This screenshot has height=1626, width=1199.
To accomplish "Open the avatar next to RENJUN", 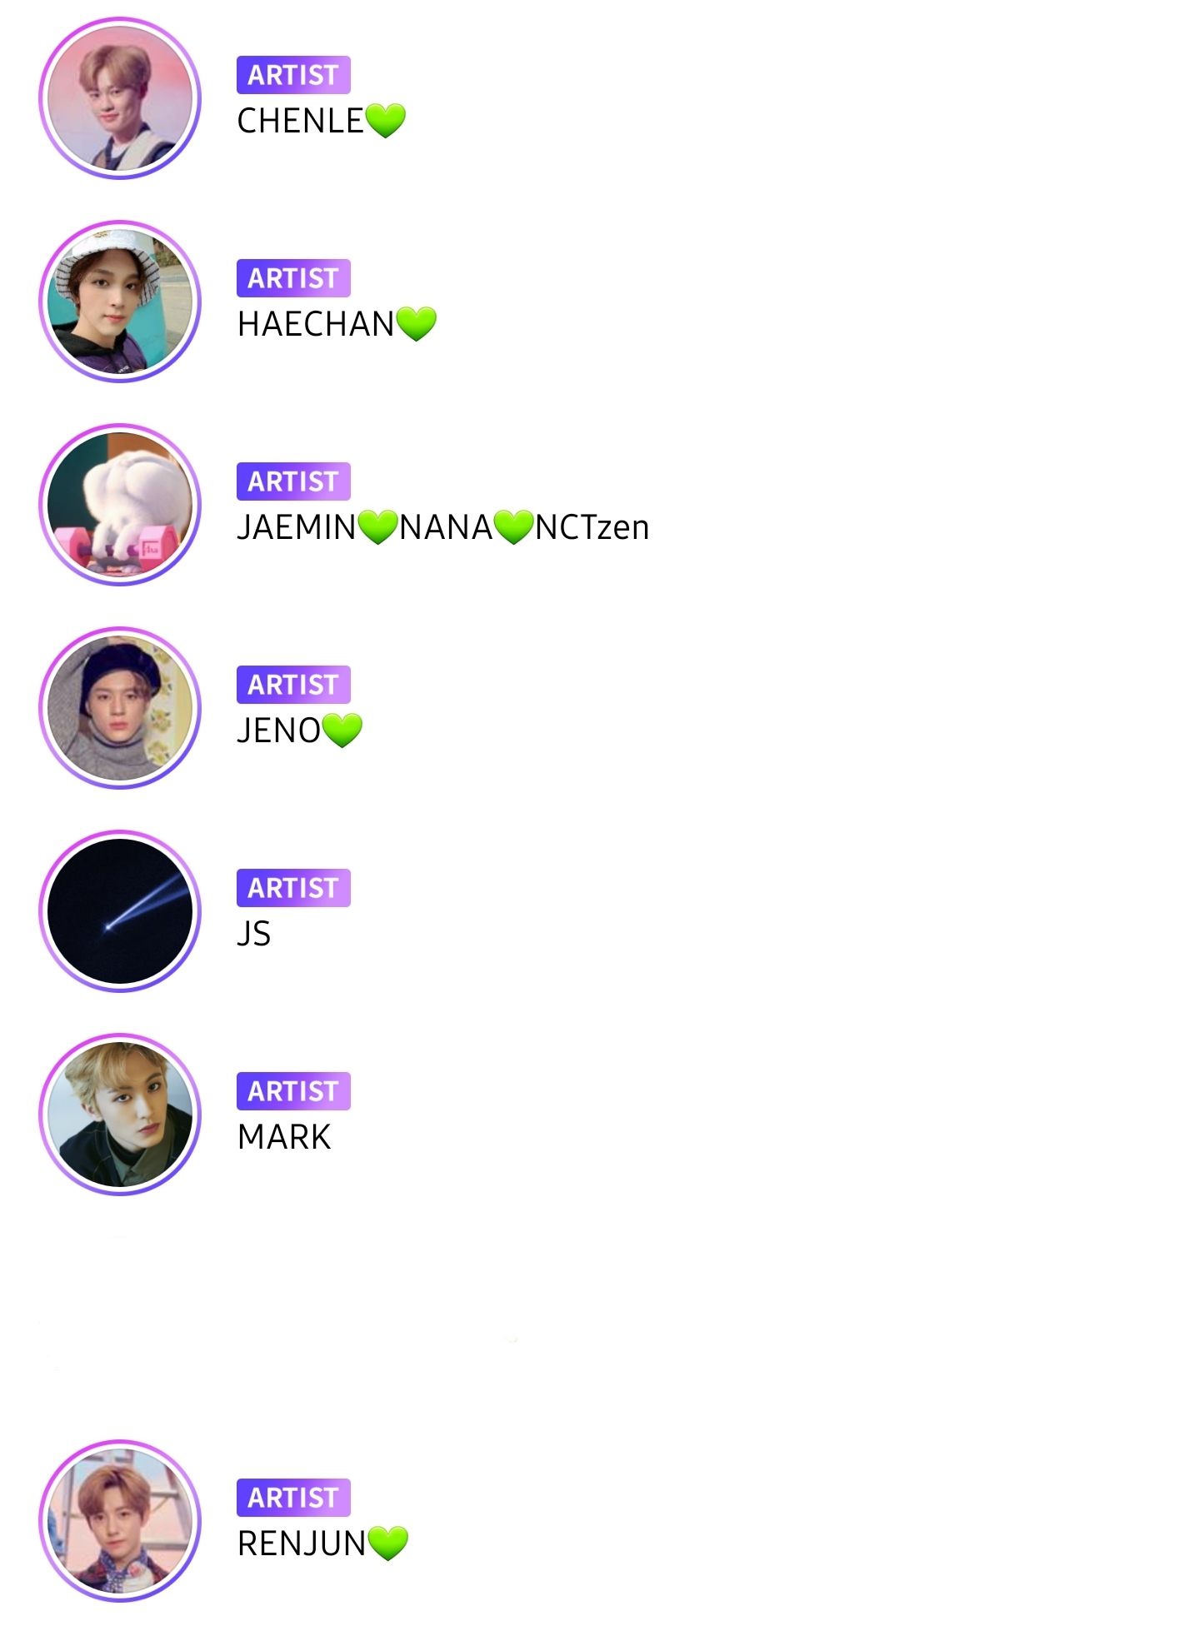I will [x=120, y=1521].
